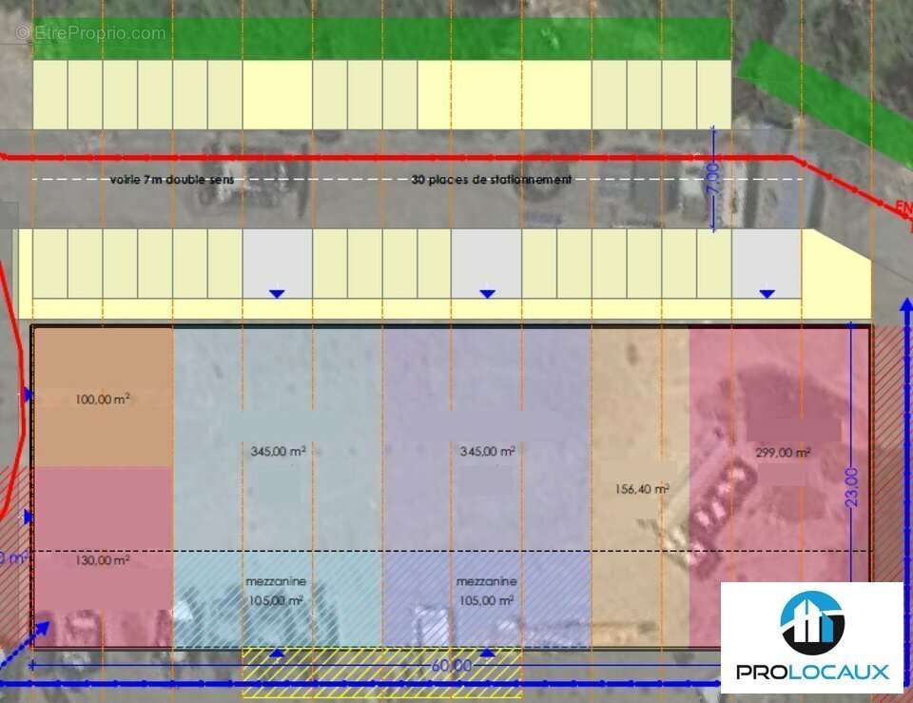Click the PROLOCAUX building logo icon
This screenshot has height=703, width=913.
pyautogui.click(x=811, y=623)
